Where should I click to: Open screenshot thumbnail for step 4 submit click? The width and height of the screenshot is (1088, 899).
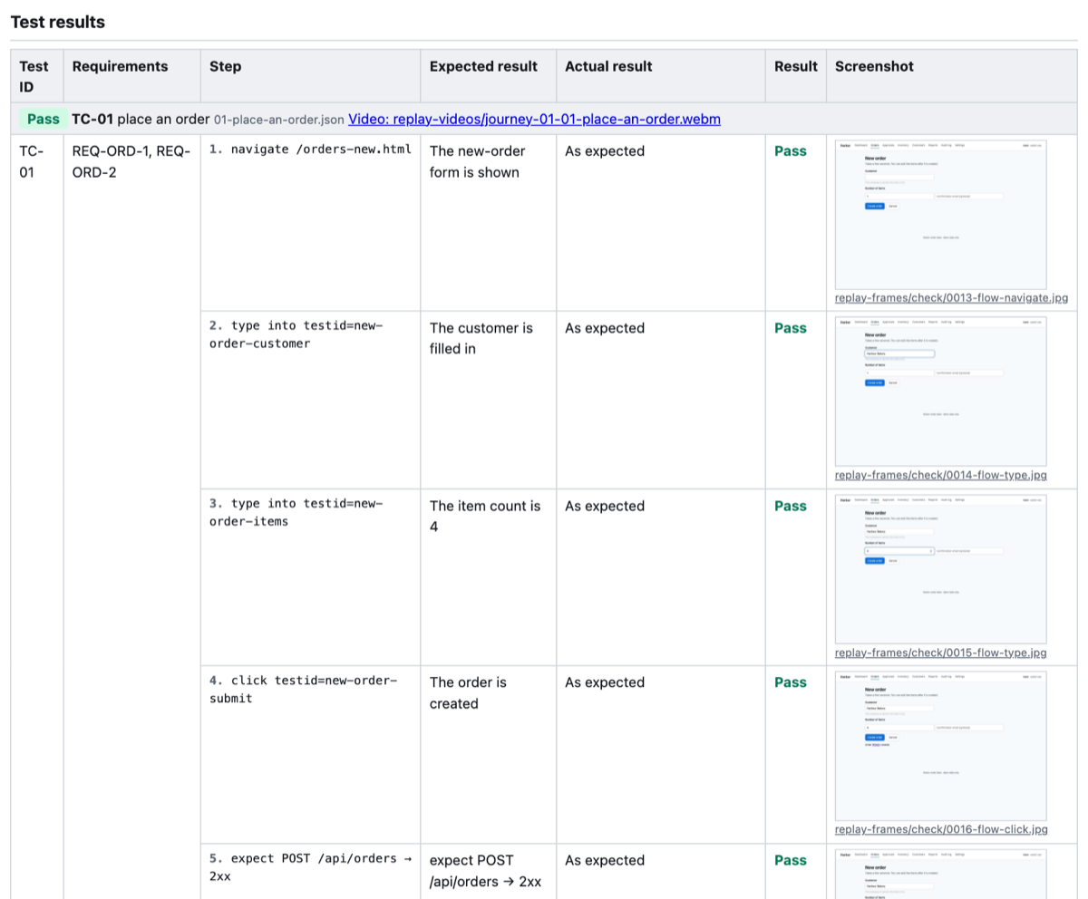tap(941, 746)
